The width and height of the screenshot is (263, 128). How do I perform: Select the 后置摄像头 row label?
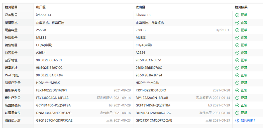coord(13,105)
